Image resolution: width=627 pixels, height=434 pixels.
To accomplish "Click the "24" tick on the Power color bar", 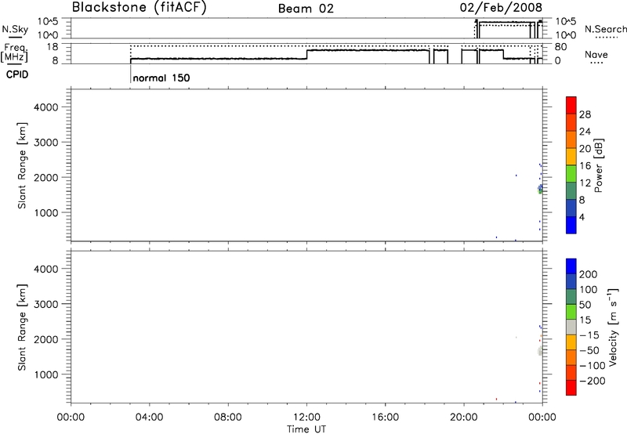I will point(585,132).
